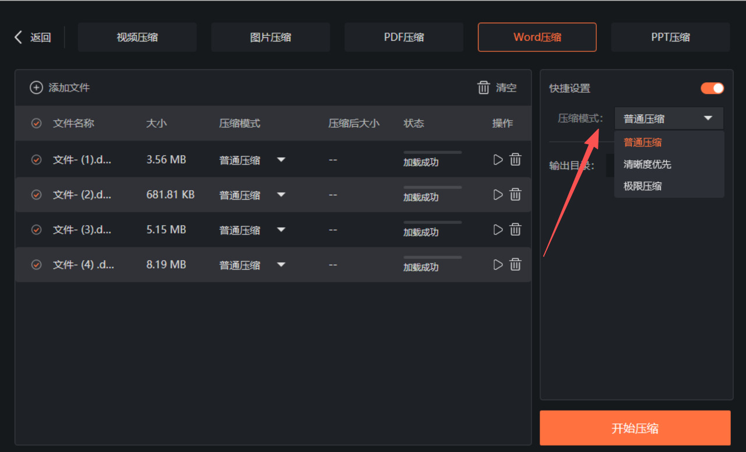The height and width of the screenshot is (452, 746).
Task: Collapse the 压缩模式 combo box in quick settings
Action: click(669, 118)
